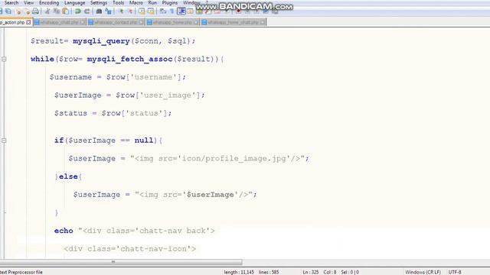Close the active p_action.php tab
Image resolution: width=490 pixels, height=275 pixels.
[x=29, y=22]
